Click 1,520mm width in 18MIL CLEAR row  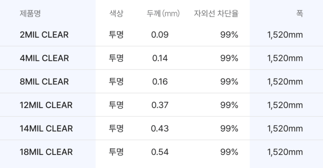coord(285,152)
